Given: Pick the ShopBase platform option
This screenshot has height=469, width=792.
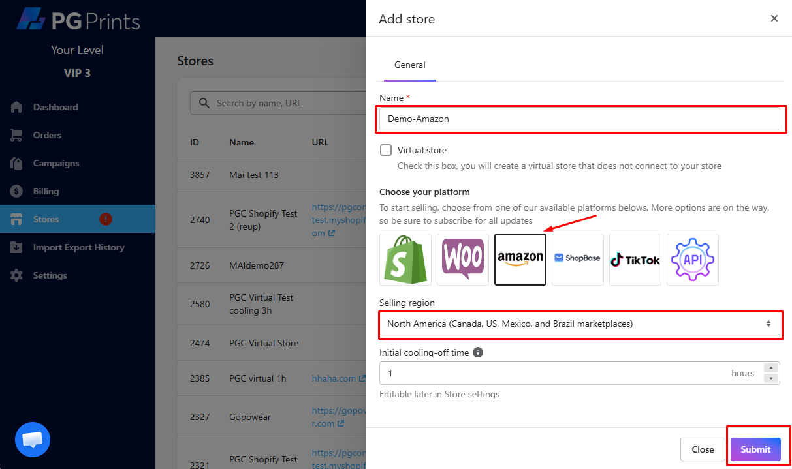Looking at the screenshot, I should (x=578, y=260).
